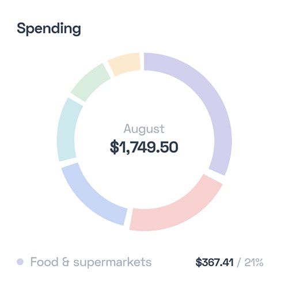
Task: Click the gap between orange and purple segments
Action: tap(142, 62)
